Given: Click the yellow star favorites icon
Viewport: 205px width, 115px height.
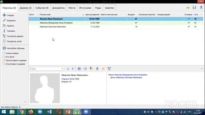Looking at the screenshot, I should point(103,69).
